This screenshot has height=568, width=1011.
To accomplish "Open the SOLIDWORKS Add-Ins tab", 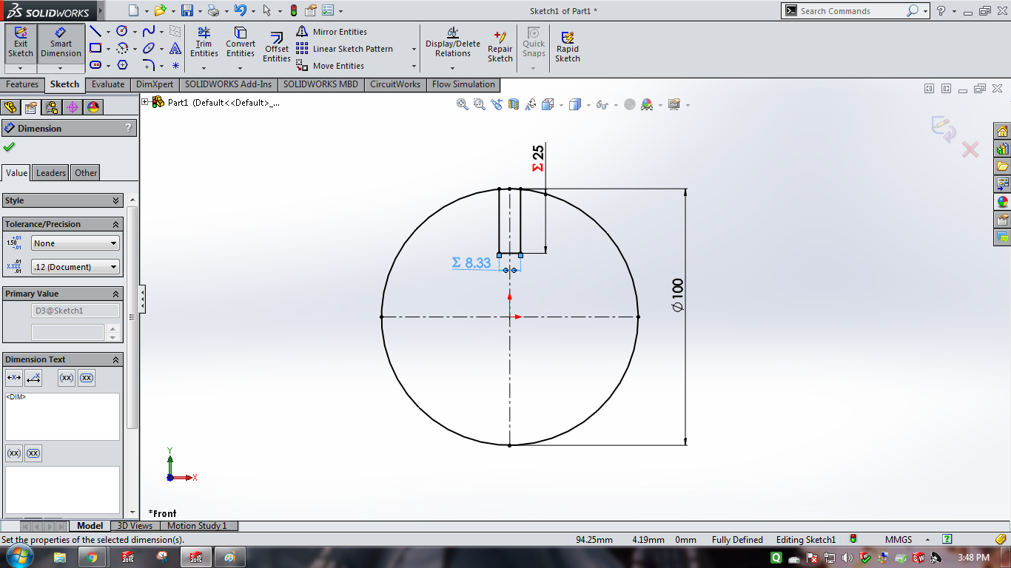I will pyautogui.click(x=229, y=84).
